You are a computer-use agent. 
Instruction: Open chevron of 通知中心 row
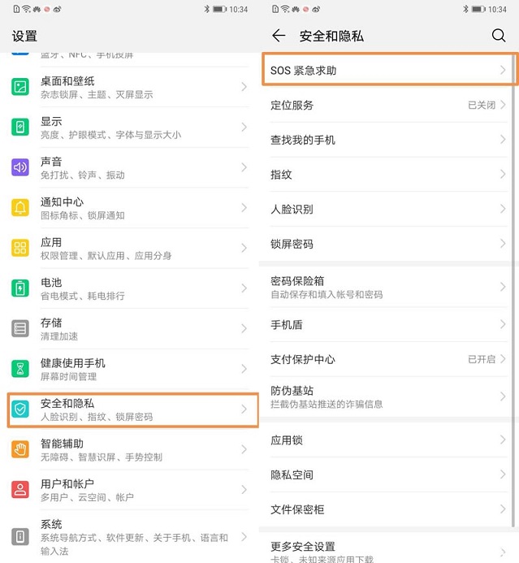244,207
